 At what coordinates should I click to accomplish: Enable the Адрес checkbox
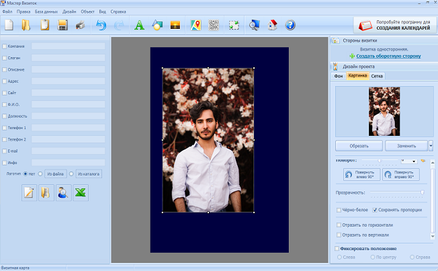(5, 81)
